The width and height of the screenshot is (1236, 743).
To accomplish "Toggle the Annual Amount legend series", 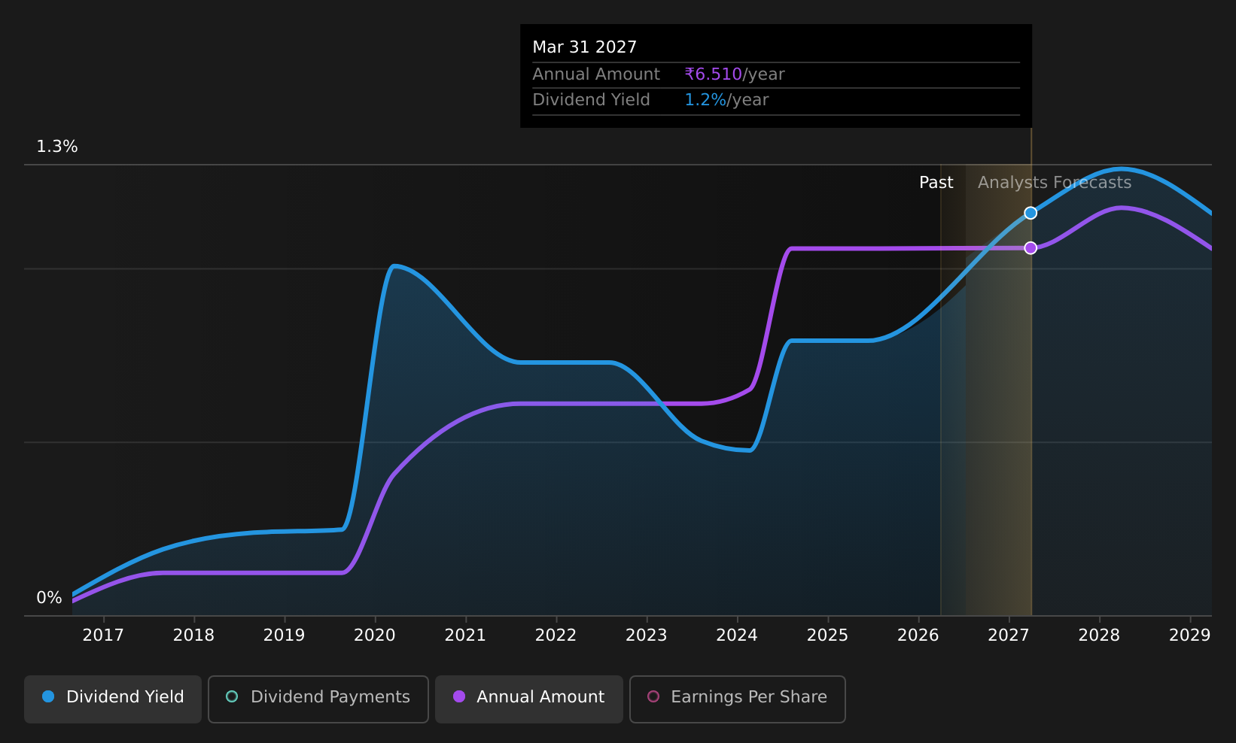I will [528, 699].
